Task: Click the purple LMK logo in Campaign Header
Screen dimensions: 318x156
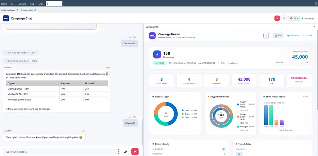Action: click(x=152, y=36)
